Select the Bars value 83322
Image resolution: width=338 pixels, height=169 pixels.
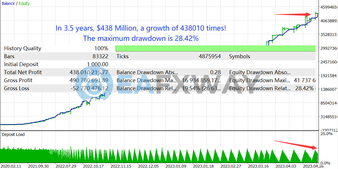100,57
